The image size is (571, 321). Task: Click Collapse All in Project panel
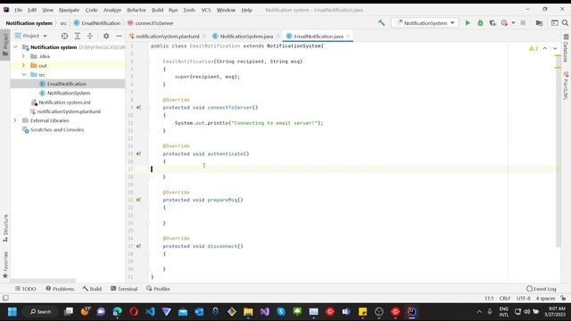coord(90,36)
